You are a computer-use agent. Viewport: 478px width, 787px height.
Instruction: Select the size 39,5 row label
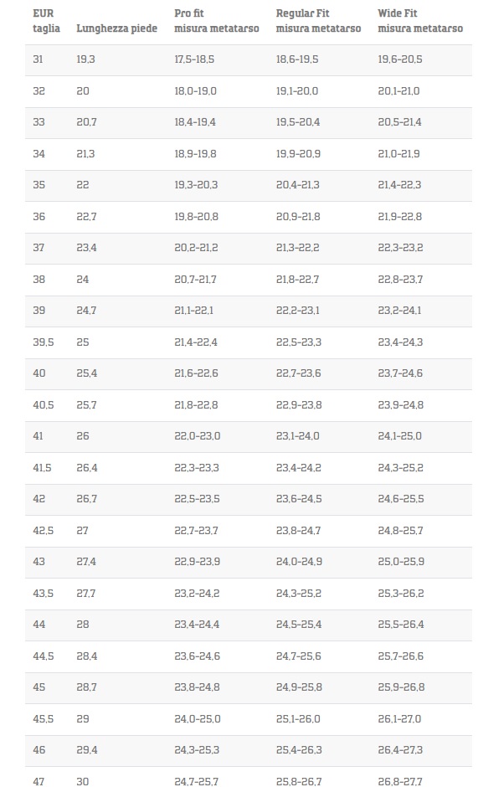point(44,342)
